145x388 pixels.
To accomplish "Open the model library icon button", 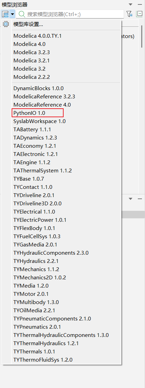I will 5,14.
